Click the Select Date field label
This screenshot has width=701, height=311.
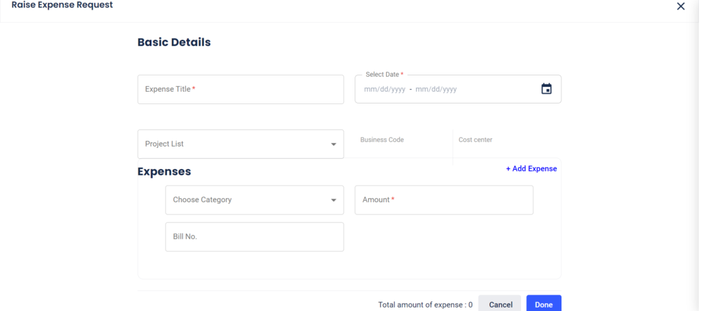point(385,75)
